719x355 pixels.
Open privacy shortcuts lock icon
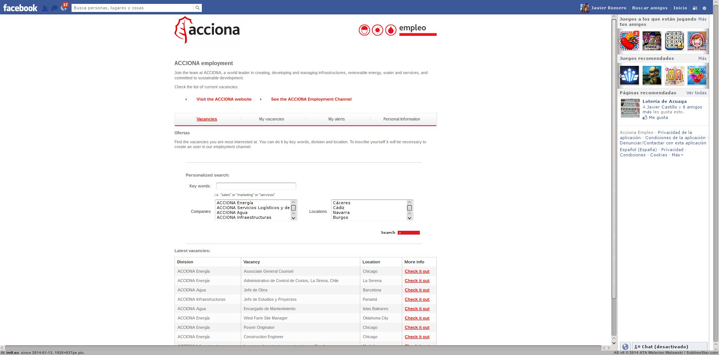coord(695,8)
